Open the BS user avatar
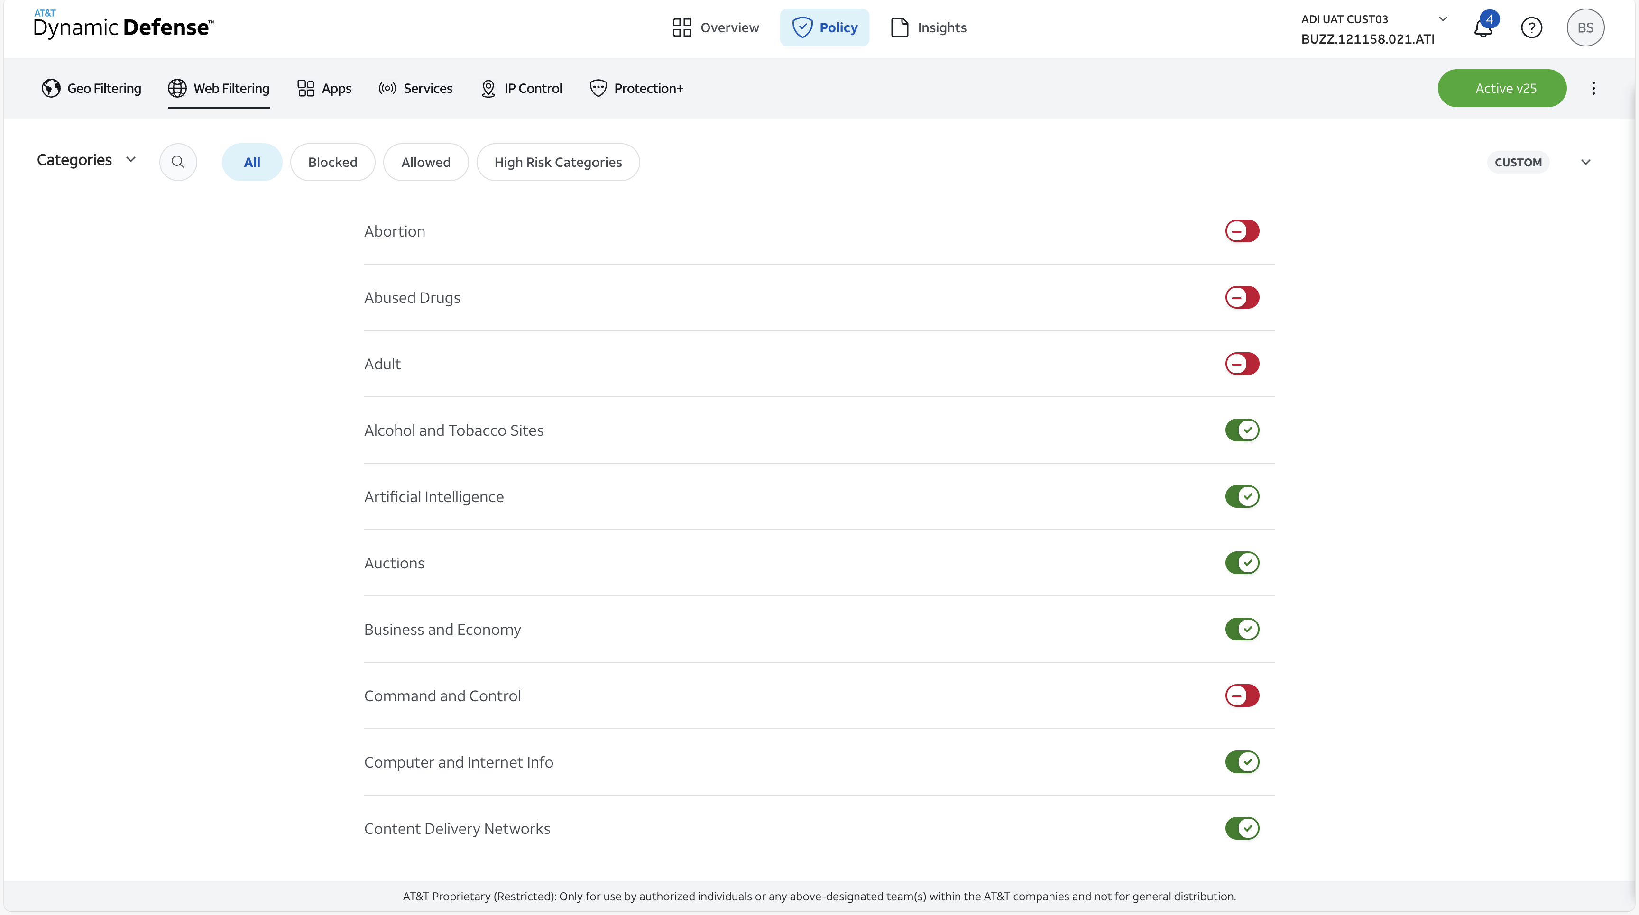Image resolution: width=1639 pixels, height=915 pixels. click(1585, 27)
